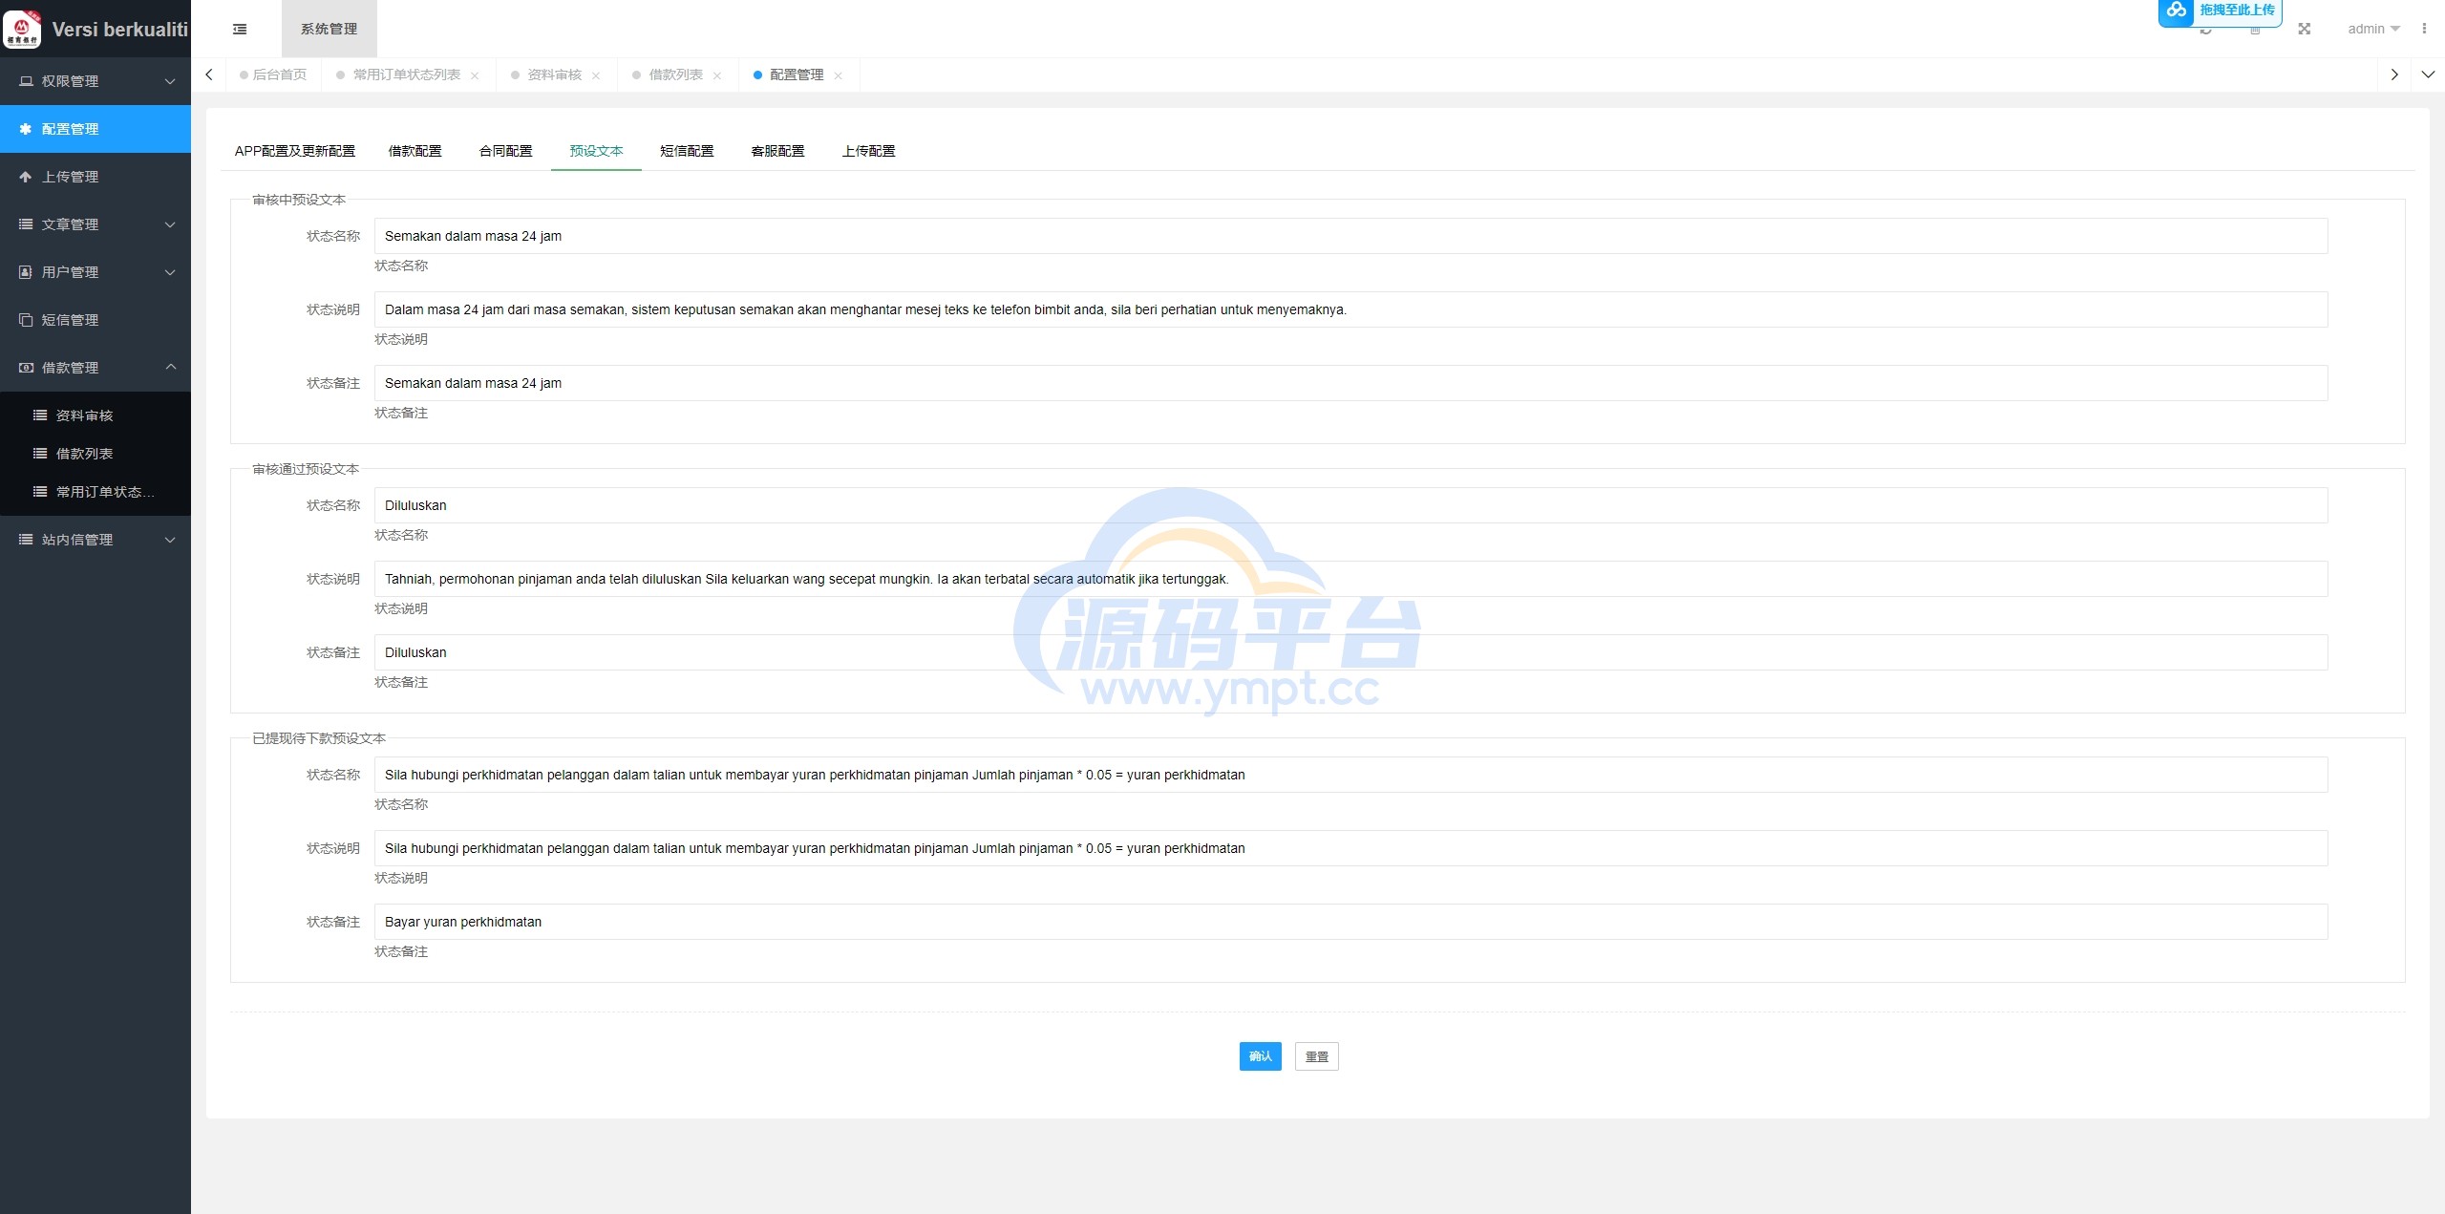Open the 短信配置 tab
This screenshot has height=1214, width=2445.
688,151
